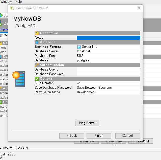Edit the Database Port 5432 field
161x160 pixels.
(x=109, y=56)
